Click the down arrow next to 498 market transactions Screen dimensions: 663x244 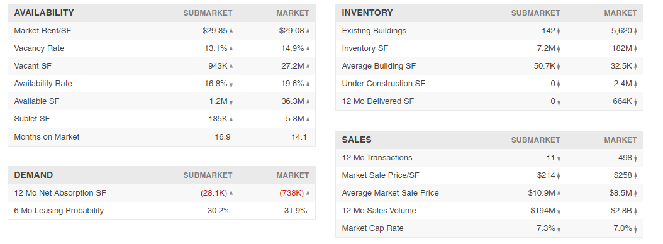pos(635,158)
